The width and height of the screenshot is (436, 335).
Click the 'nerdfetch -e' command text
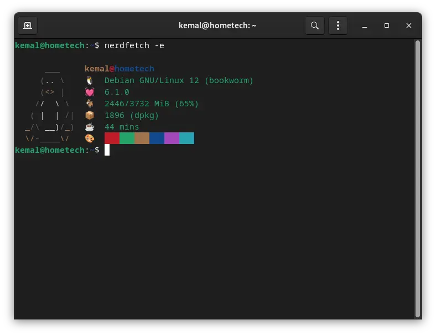134,45
